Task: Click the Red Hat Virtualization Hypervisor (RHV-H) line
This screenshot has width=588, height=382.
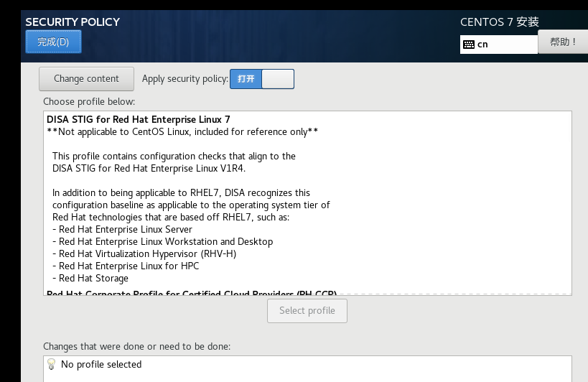Action: point(144,253)
